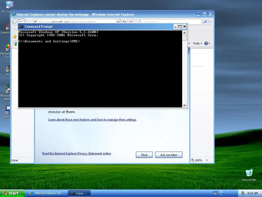Close the Command Prompt window

point(184,26)
